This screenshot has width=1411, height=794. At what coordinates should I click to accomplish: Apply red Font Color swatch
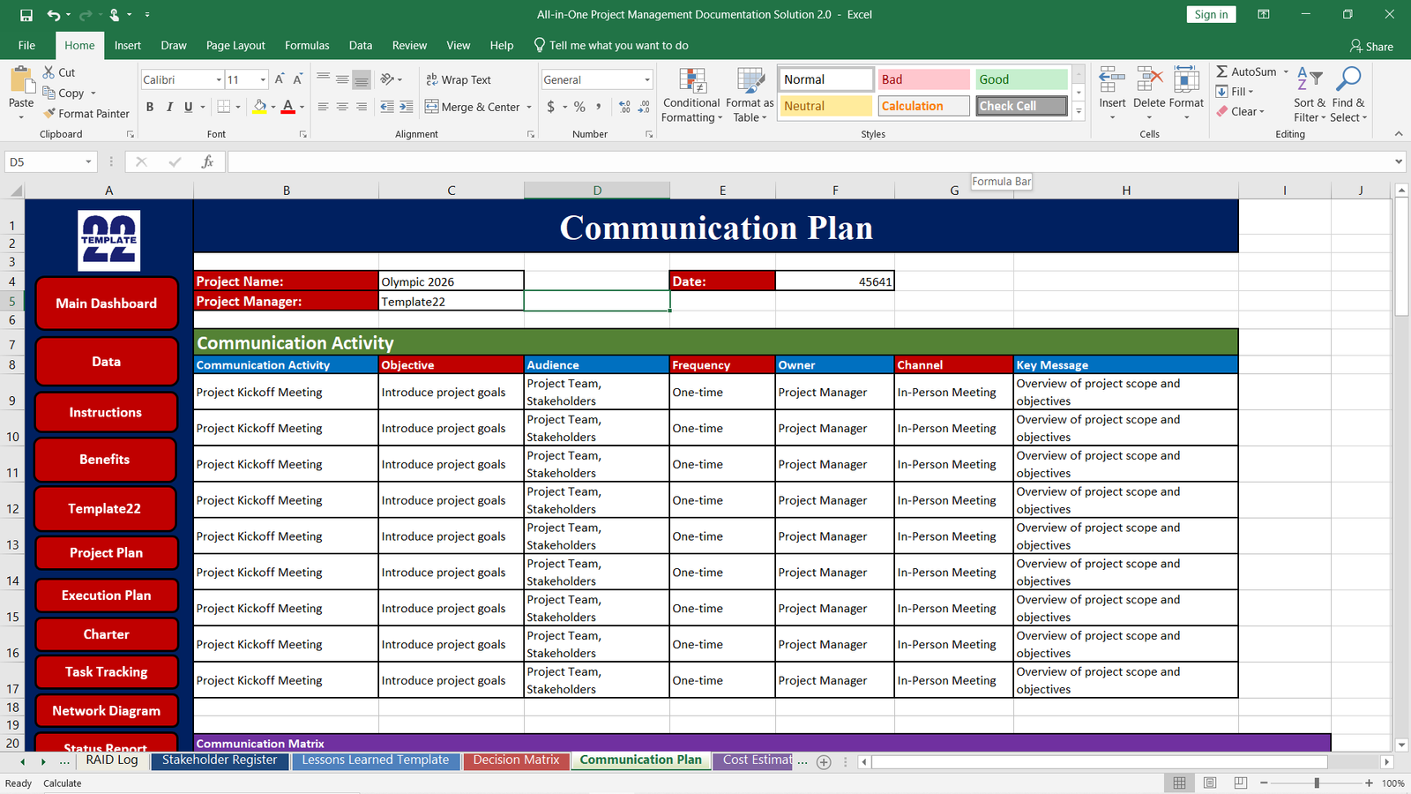(x=287, y=107)
